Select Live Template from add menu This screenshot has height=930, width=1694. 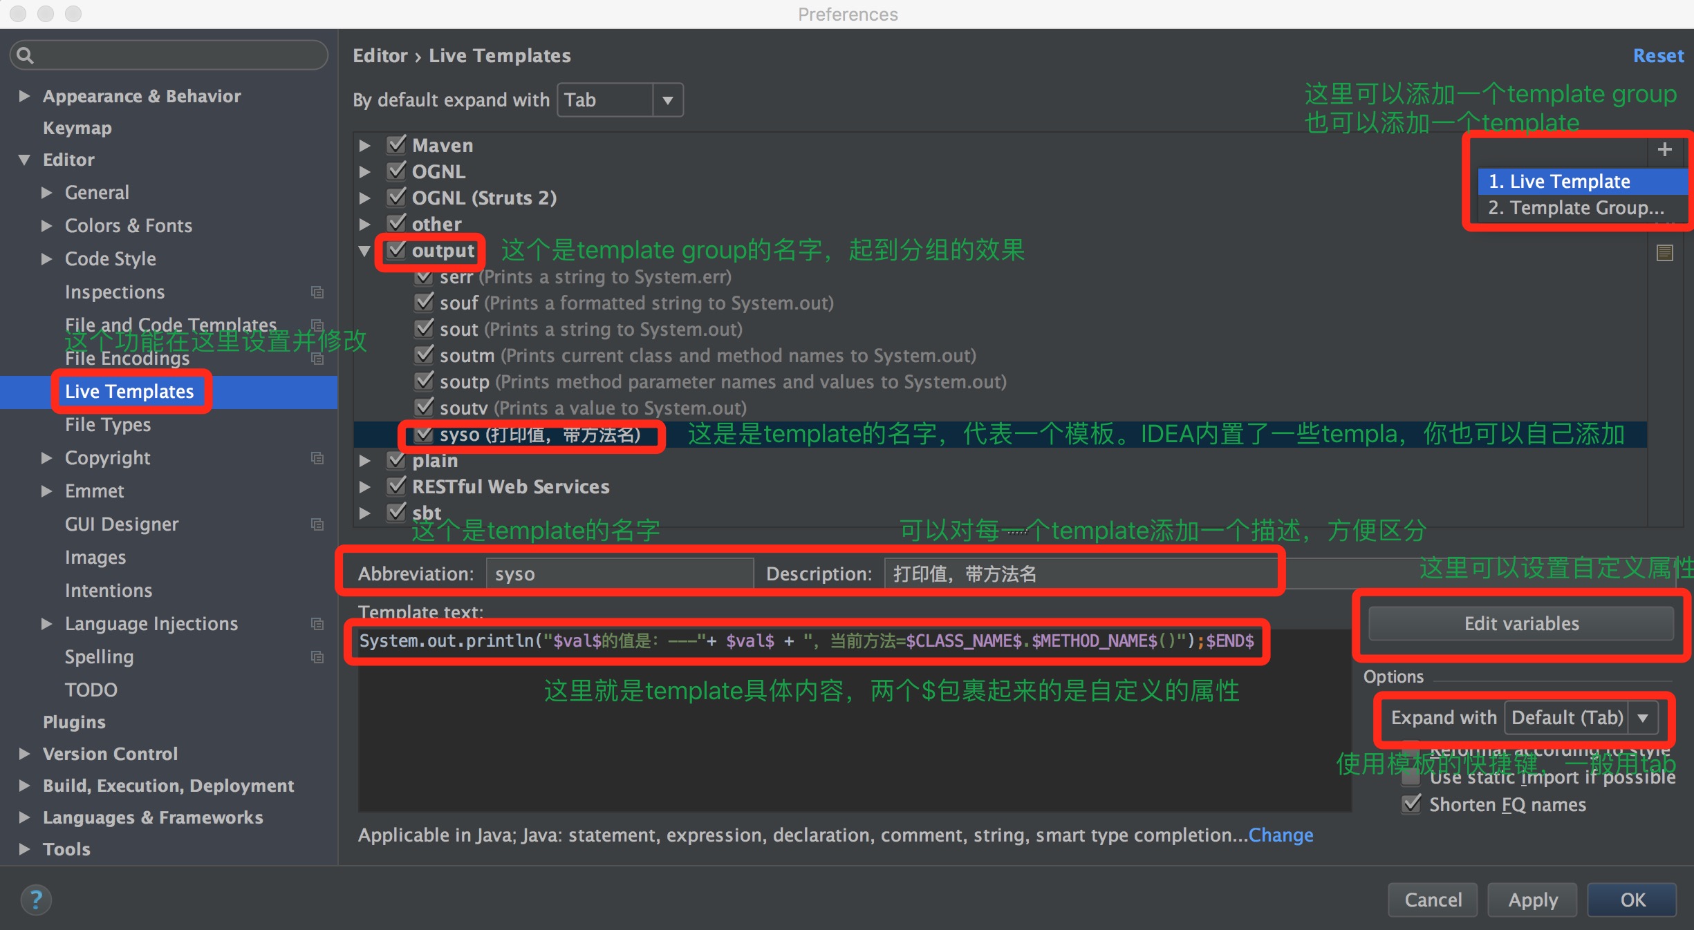click(1562, 181)
